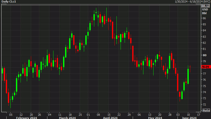Click the 15 date tick in April
This screenshot has height=119, width=211.
[x=109, y=115]
